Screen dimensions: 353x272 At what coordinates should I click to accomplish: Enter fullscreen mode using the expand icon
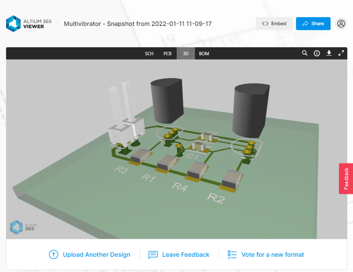[x=341, y=53]
